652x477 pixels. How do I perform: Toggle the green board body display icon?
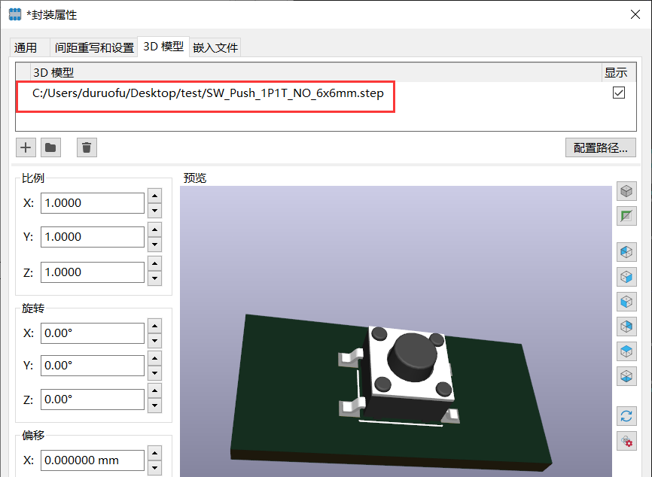[x=626, y=217]
